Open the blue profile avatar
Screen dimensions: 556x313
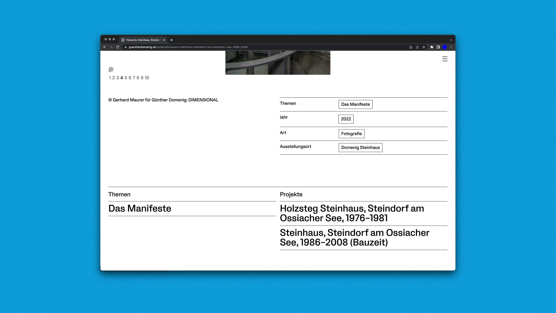(x=445, y=47)
